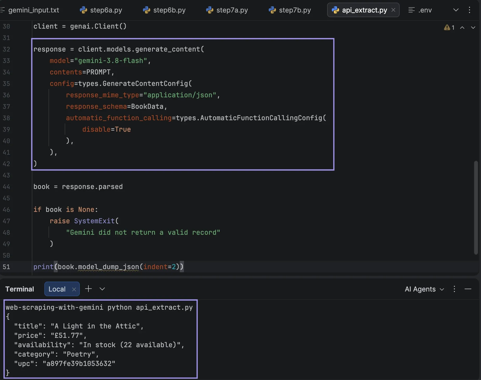Click the Python icon on step7a.py tab
The width and height of the screenshot is (481, 380).
coord(210,10)
